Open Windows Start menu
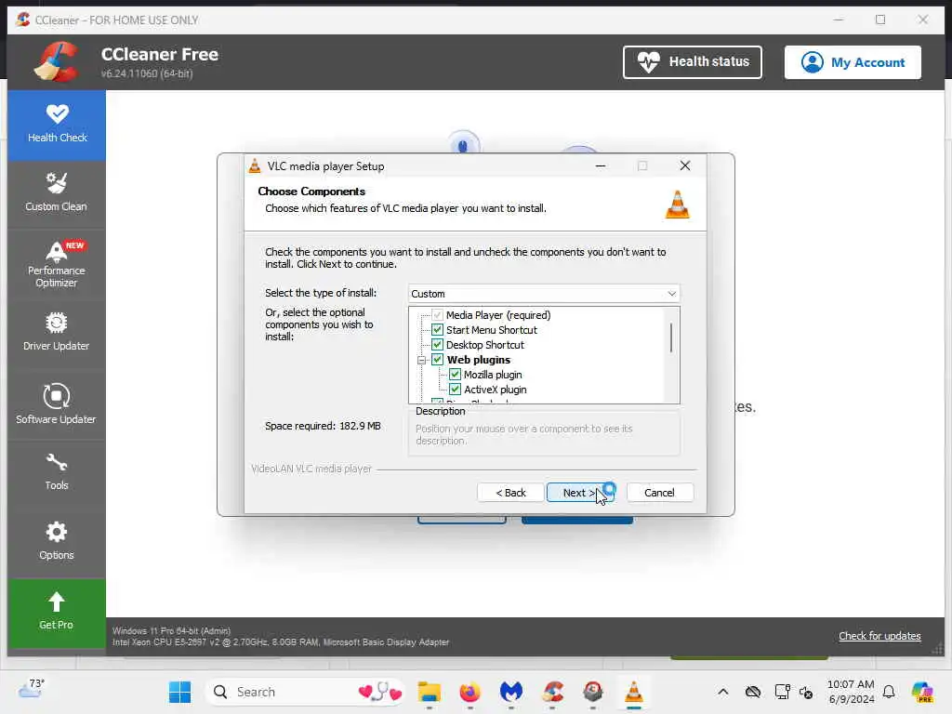This screenshot has height=714, width=952. (x=179, y=692)
